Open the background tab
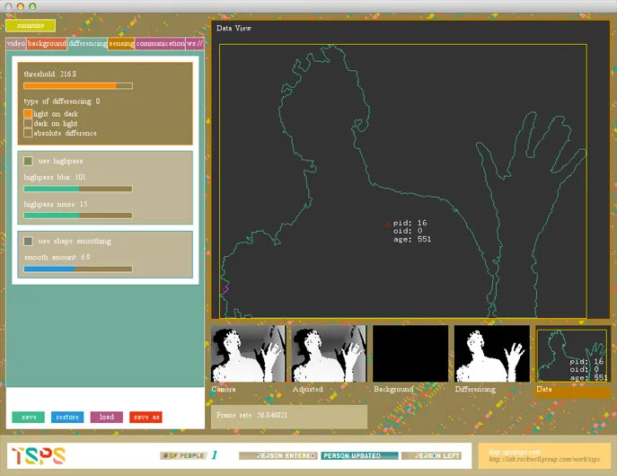The height and width of the screenshot is (476, 617). click(47, 43)
